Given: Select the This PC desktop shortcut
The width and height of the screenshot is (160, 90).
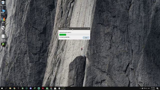Looking at the screenshot, I should pos(3,12).
